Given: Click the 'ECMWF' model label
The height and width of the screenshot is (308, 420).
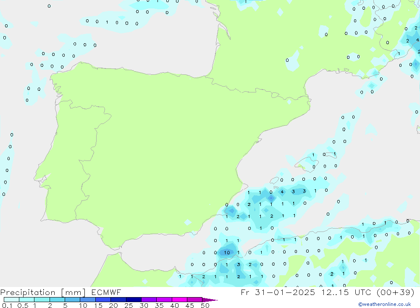Looking at the screenshot, I should (106, 292).
